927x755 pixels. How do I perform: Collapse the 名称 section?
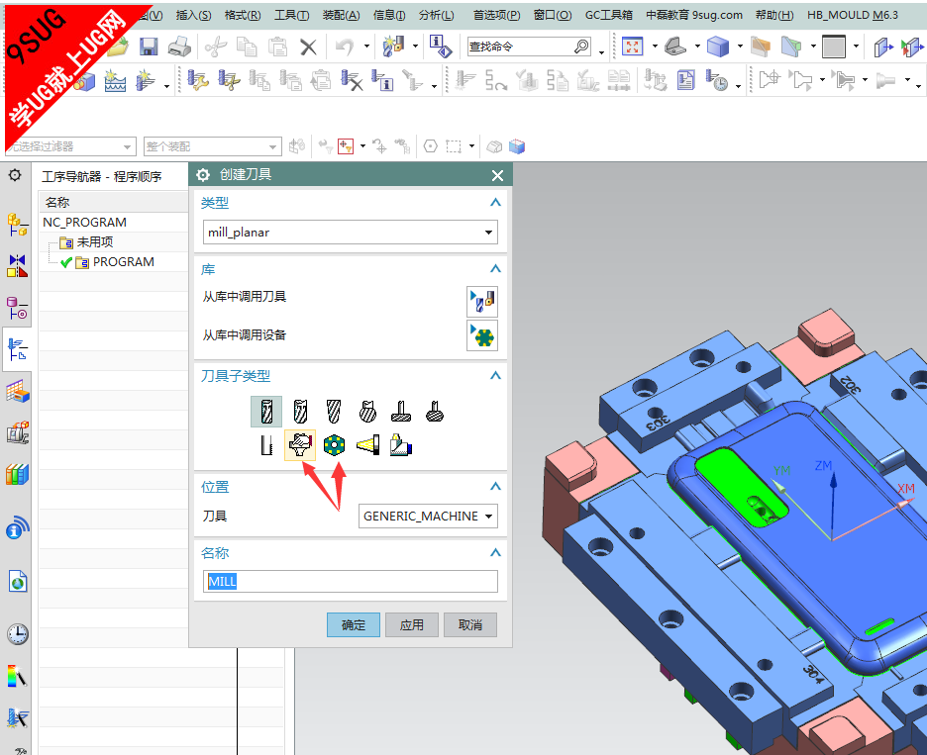[495, 552]
